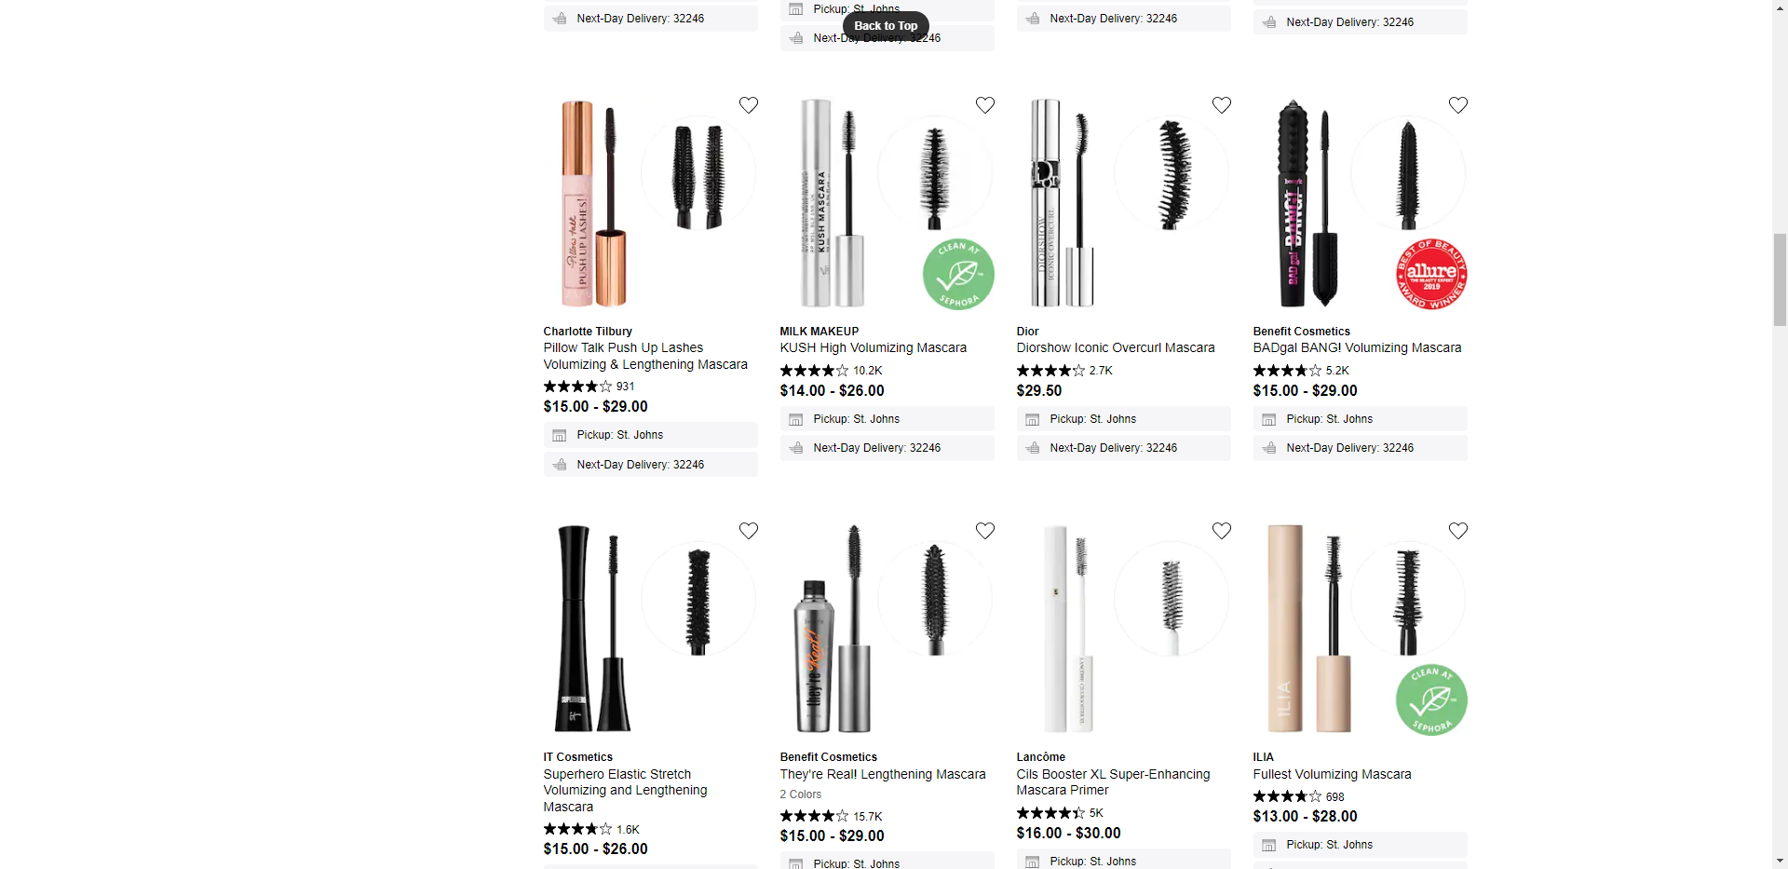This screenshot has width=1788, height=869.
Task: Click Allure Best of Beauty award badge
Action: click(1431, 275)
